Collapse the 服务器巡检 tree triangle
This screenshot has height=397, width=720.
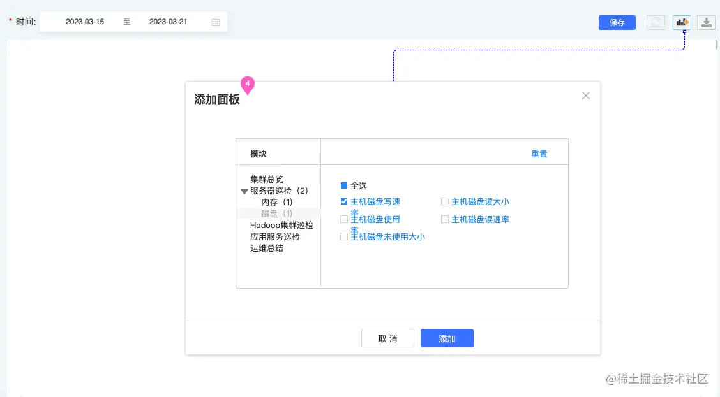coord(244,191)
